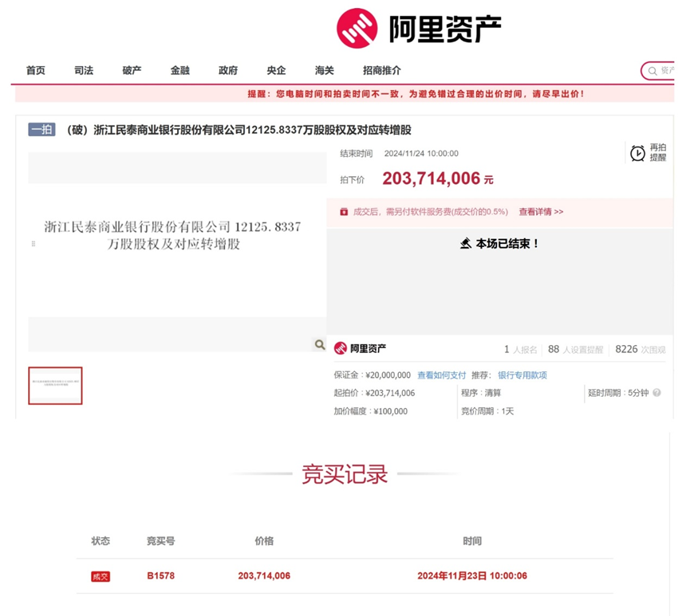Open the 首页 navigation tab
690x616 pixels.
[x=36, y=70]
